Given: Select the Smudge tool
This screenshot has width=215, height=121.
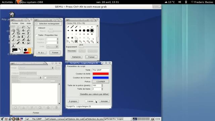Looking at the screenshot, I should 28,43.
